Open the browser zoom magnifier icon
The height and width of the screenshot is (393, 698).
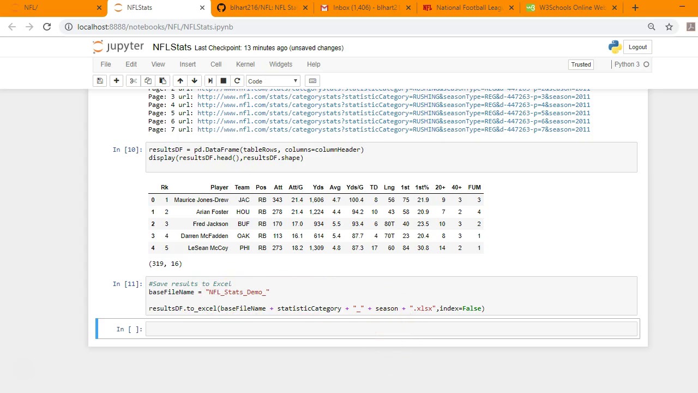651,27
